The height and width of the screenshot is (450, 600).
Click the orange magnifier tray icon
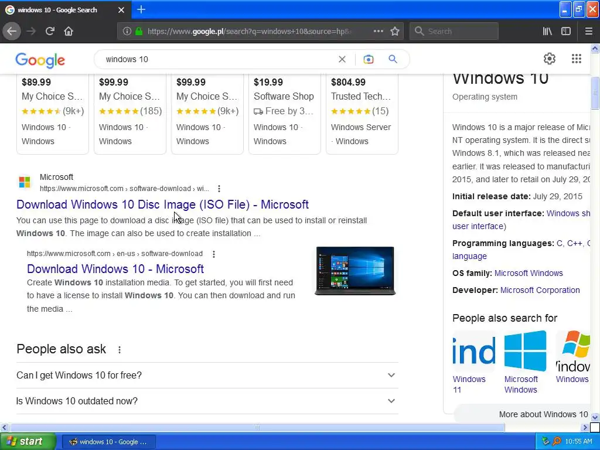(557, 441)
